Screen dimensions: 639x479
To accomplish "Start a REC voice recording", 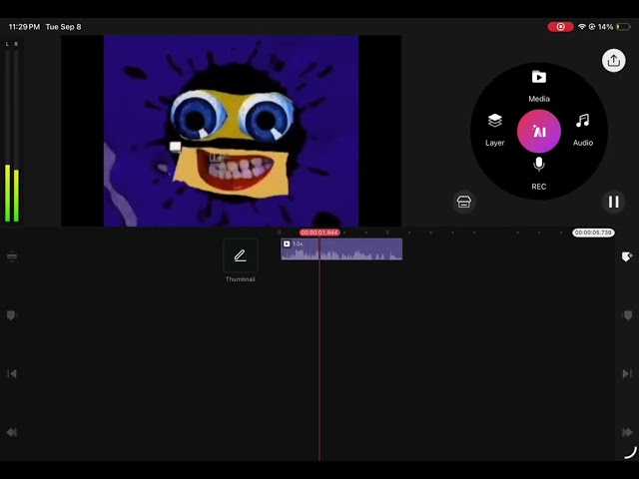I will [539, 174].
